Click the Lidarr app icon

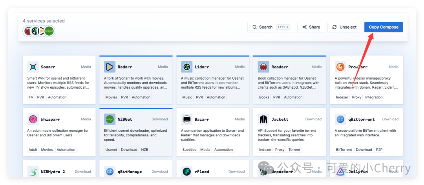[x=186, y=67]
